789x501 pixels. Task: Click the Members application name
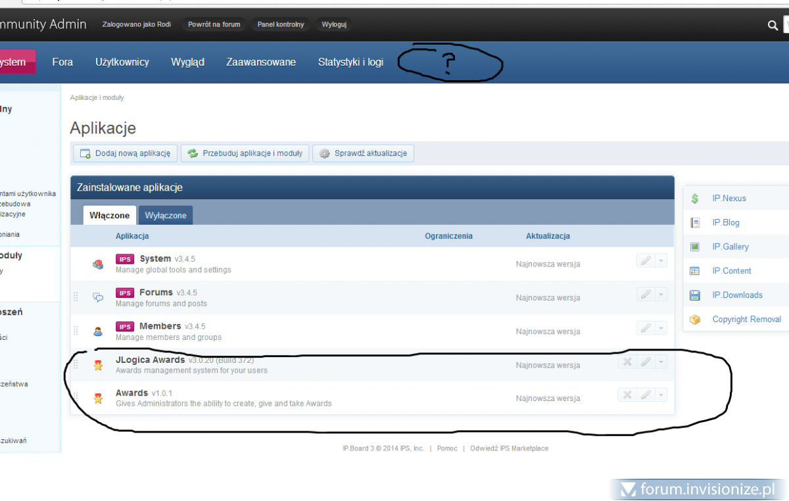tap(160, 326)
